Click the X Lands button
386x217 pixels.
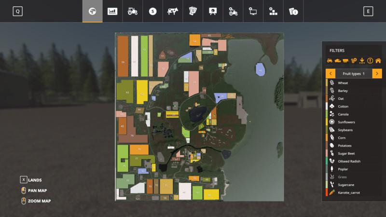pos(24,180)
